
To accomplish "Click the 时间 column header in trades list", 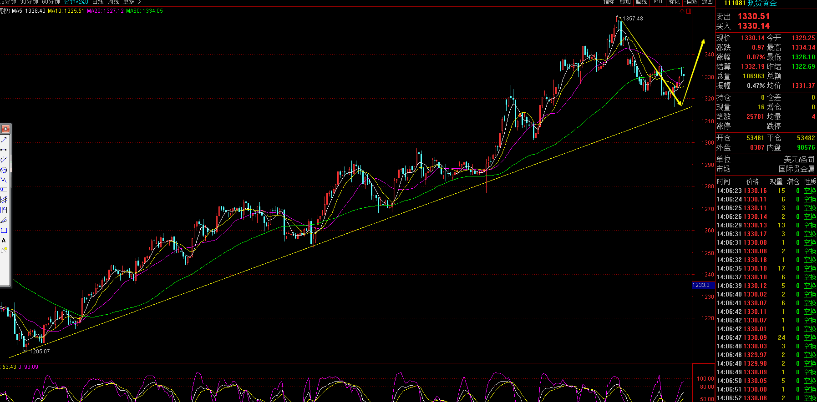I will click(x=723, y=182).
